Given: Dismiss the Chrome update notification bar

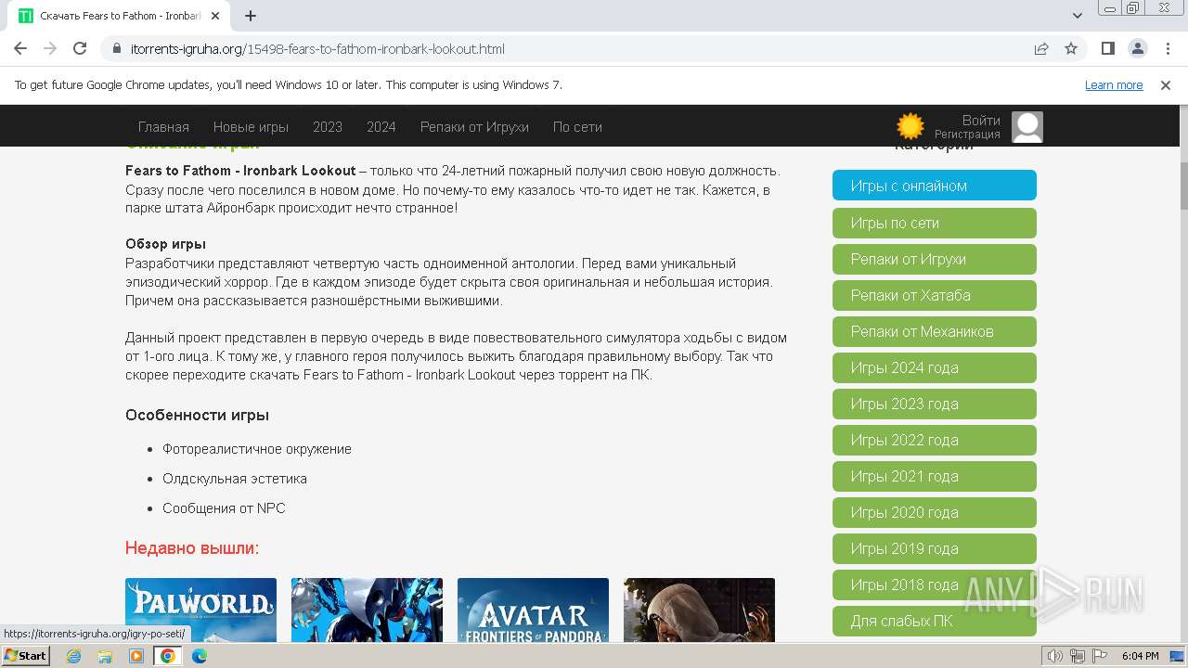Looking at the screenshot, I should coord(1166,84).
